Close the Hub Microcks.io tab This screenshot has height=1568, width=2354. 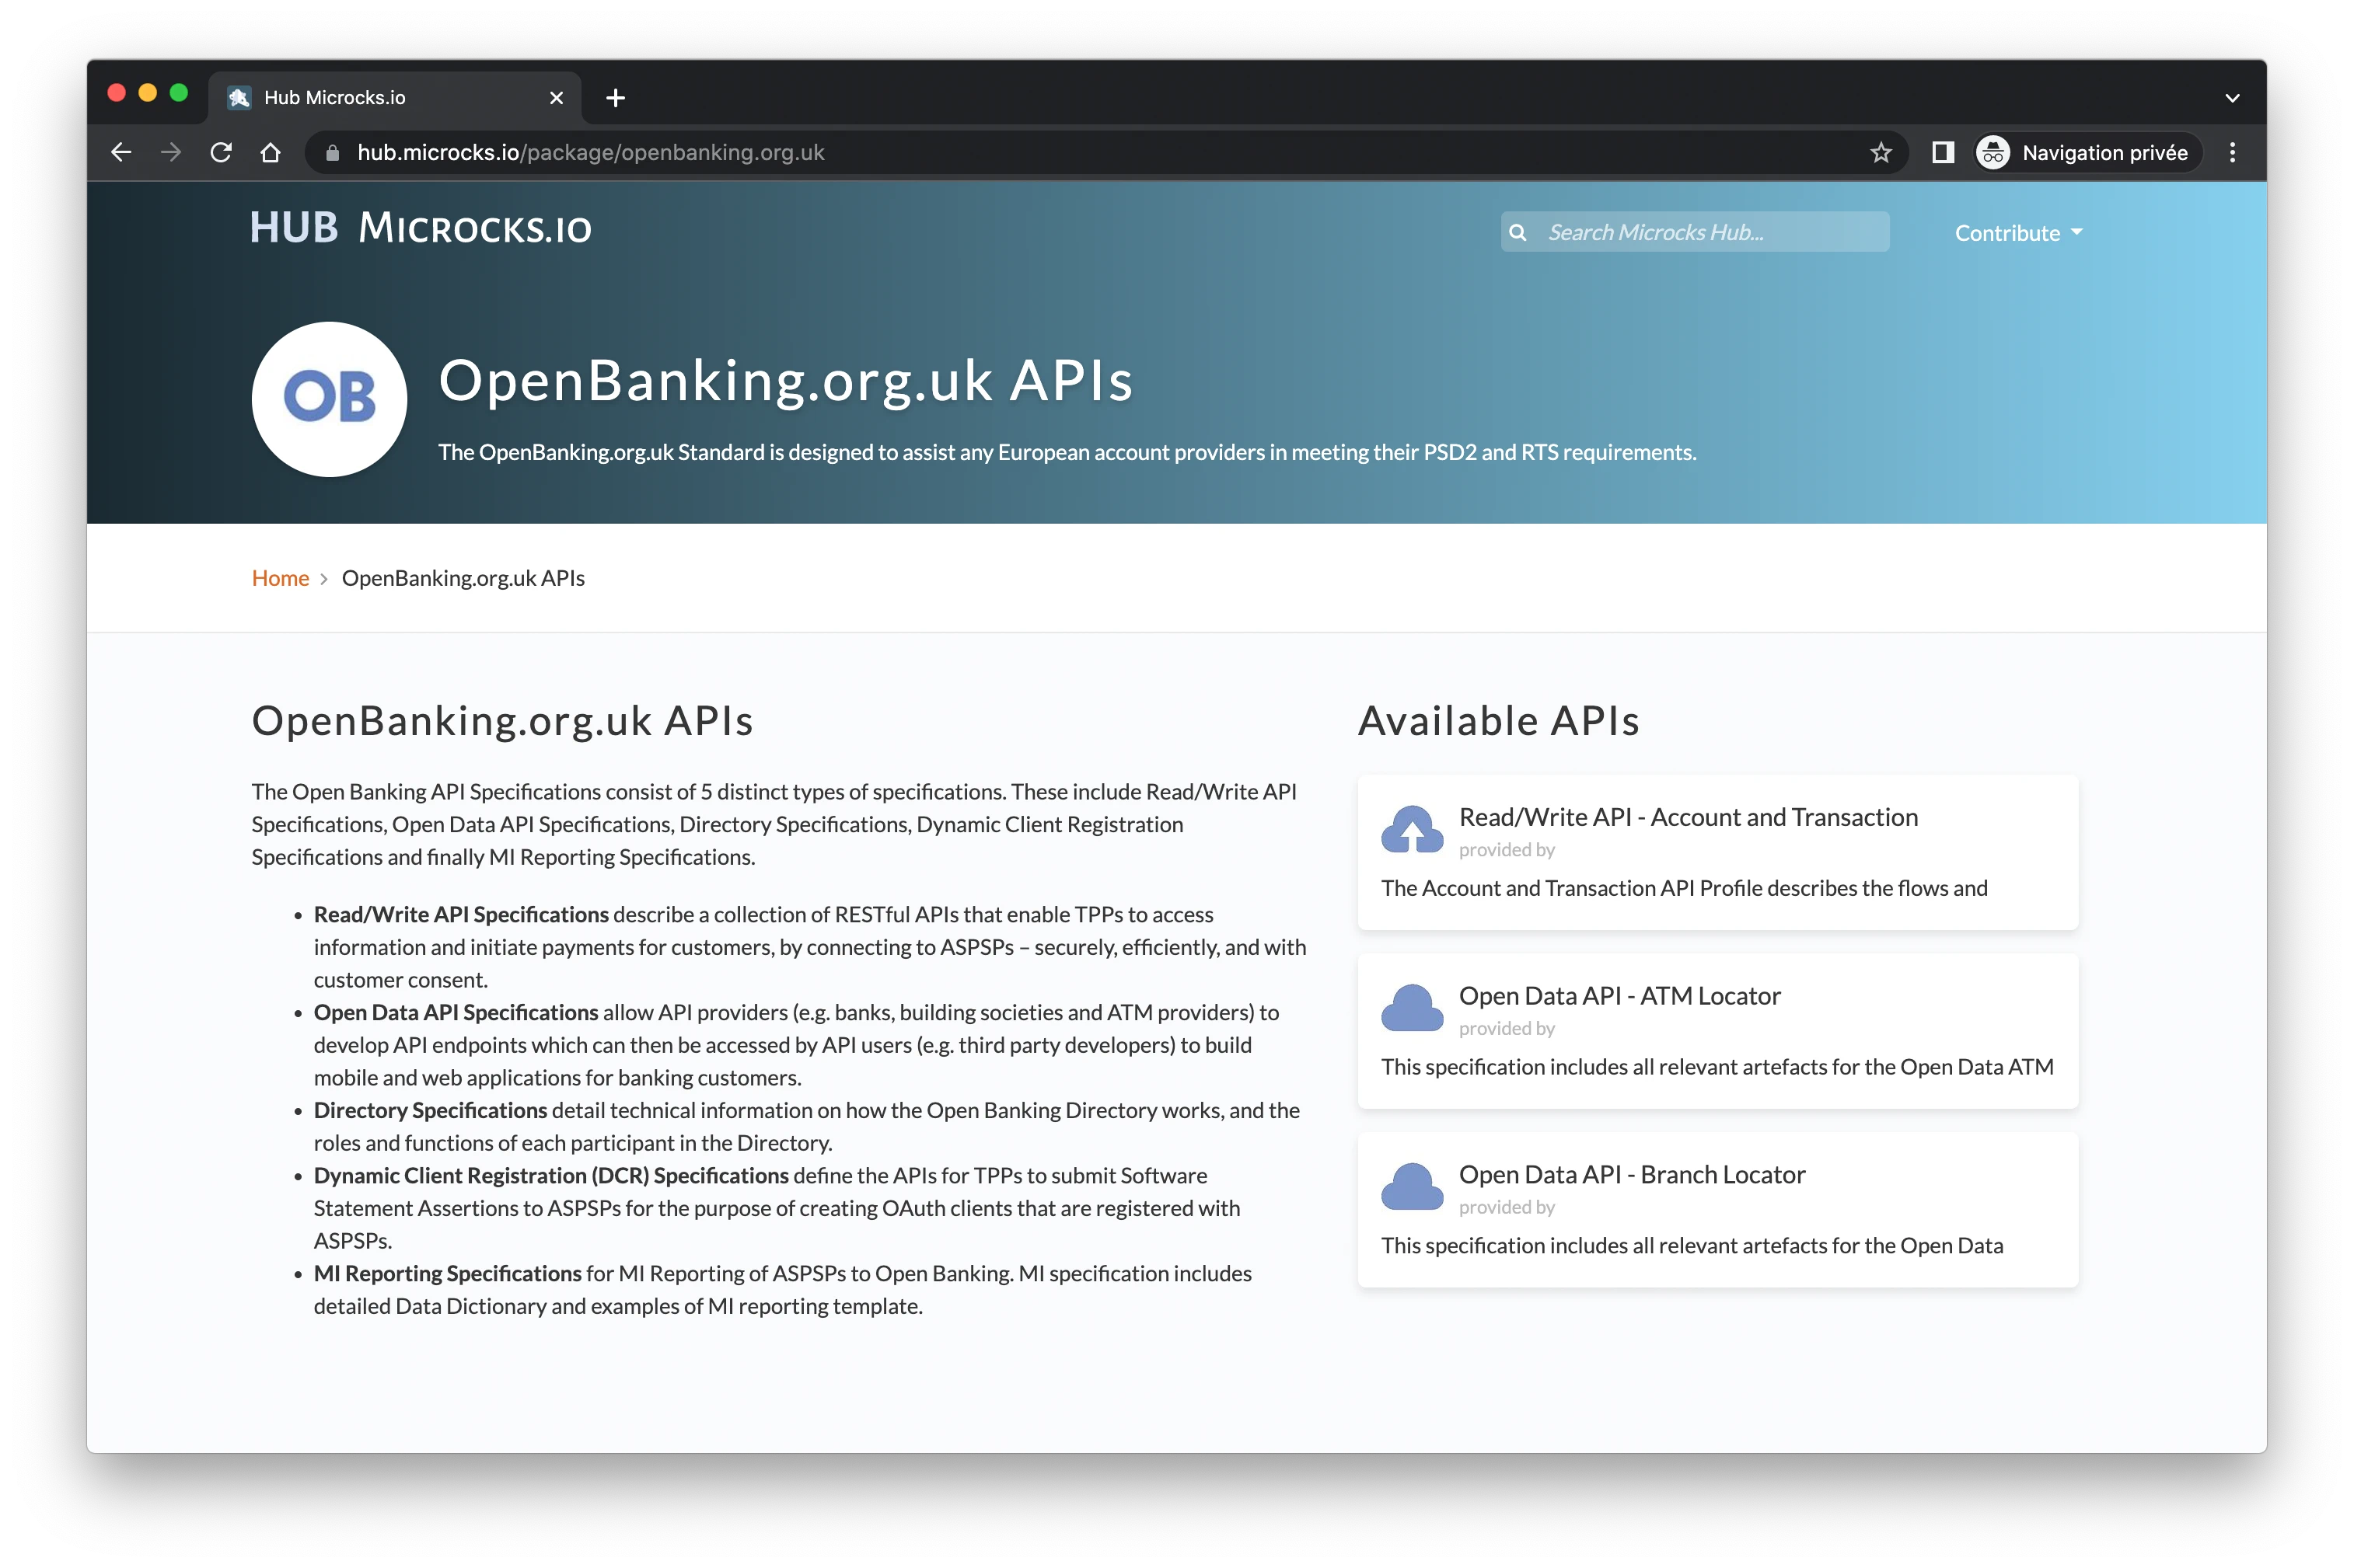coord(556,98)
